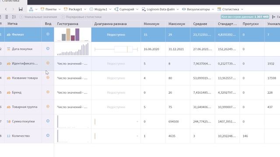Click string type icon beside Бренд

click(x=9, y=92)
